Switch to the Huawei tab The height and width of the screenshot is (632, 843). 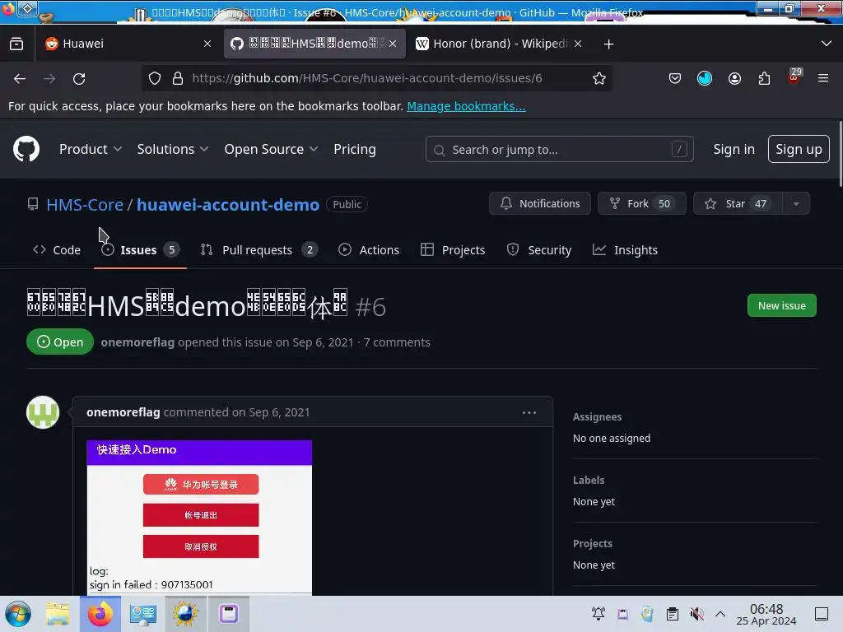[128, 44]
